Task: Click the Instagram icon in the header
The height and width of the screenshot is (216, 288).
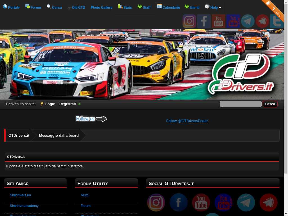Action: click(189, 21)
